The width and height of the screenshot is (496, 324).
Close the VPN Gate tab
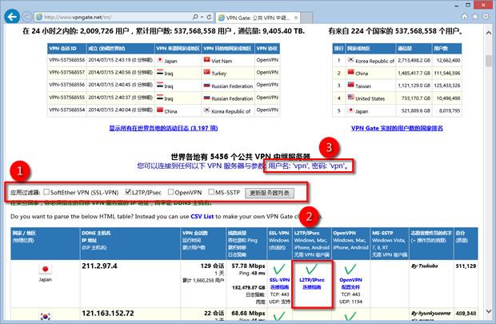296,18
